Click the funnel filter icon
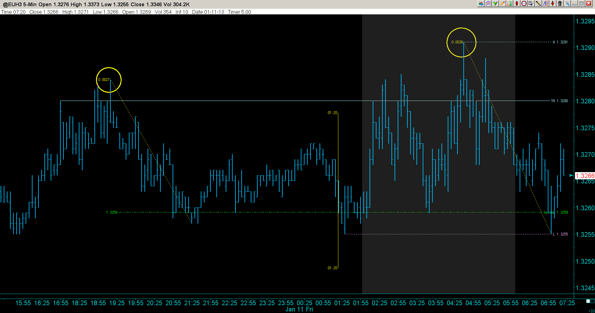Screen dimensions: 595x313 click(495, 3)
